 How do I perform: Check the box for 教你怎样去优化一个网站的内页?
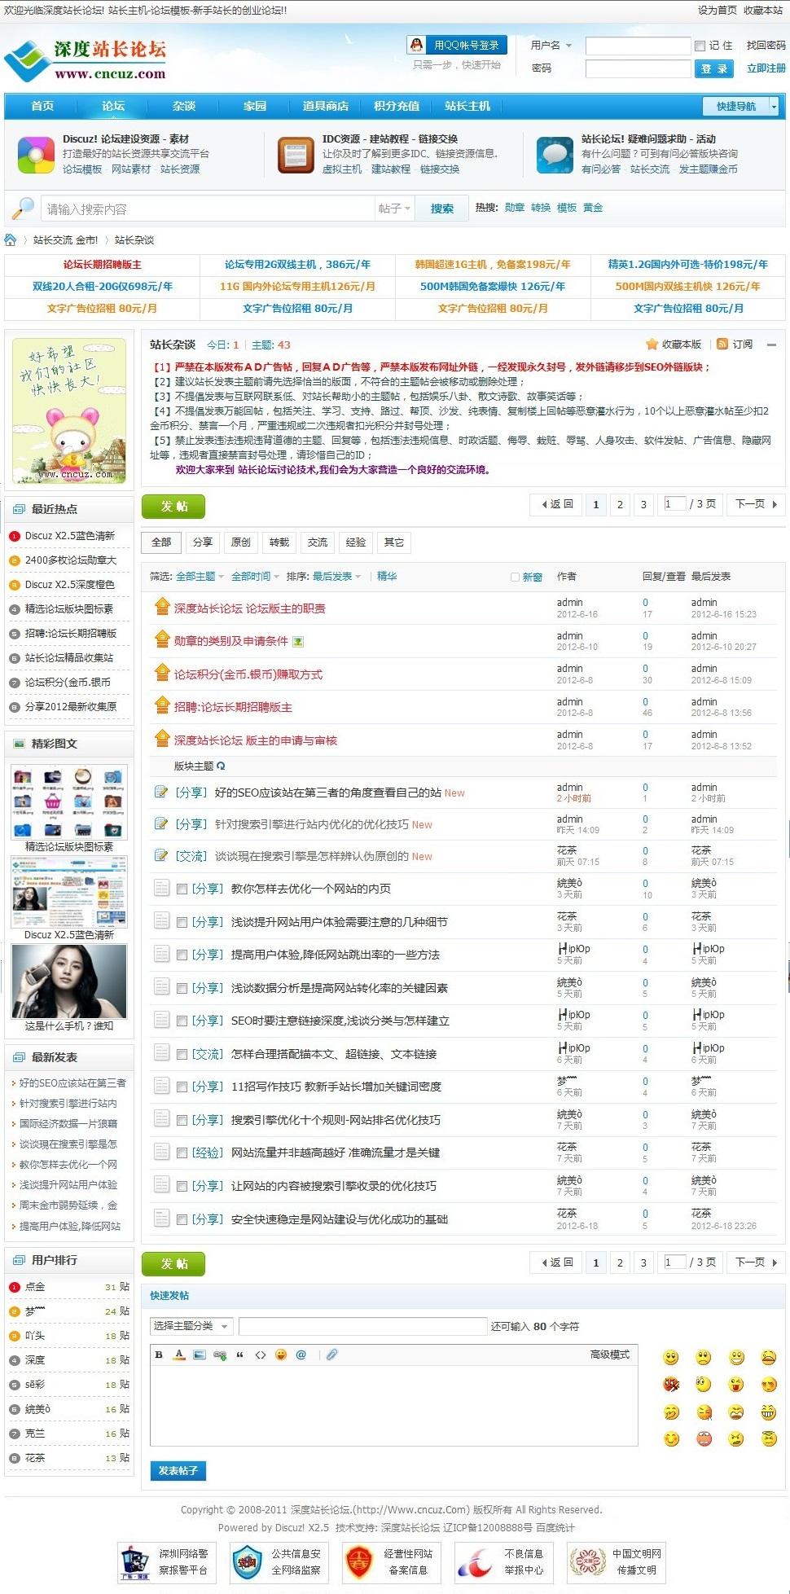pyautogui.click(x=182, y=889)
